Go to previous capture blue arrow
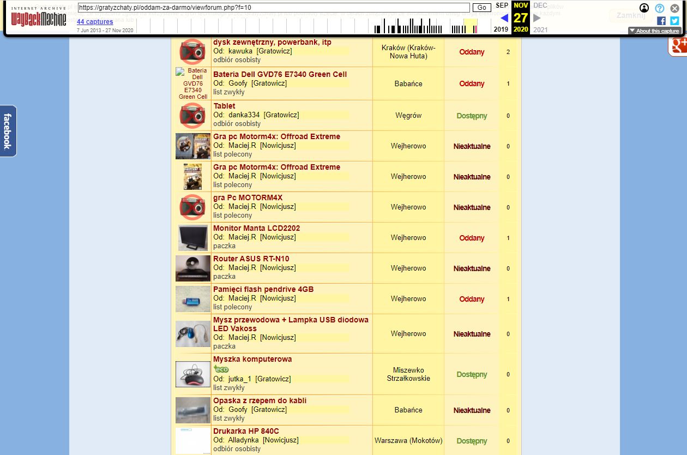The image size is (687, 455). [504, 18]
